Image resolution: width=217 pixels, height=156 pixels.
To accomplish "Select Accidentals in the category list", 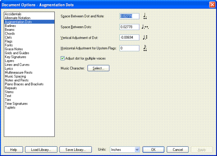I will [x=13, y=14].
